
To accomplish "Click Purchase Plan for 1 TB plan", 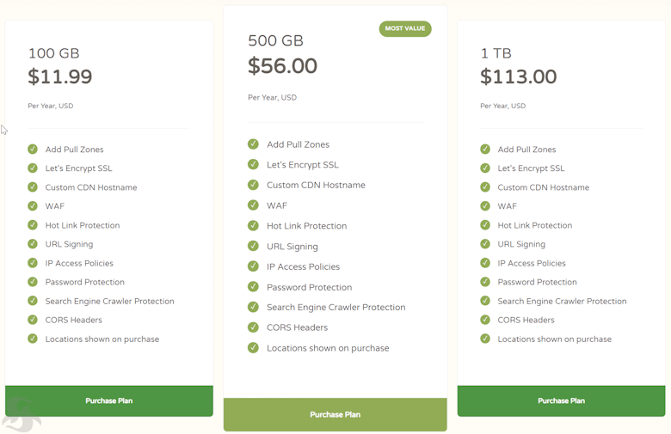I will coord(561,400).
